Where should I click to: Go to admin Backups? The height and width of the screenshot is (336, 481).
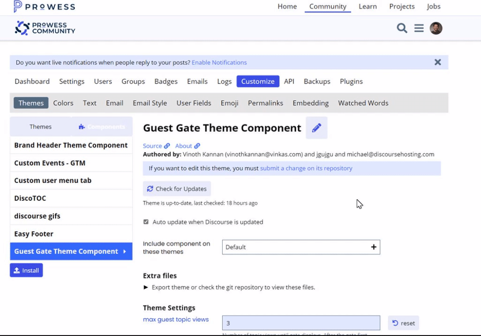tap(317, 82)
